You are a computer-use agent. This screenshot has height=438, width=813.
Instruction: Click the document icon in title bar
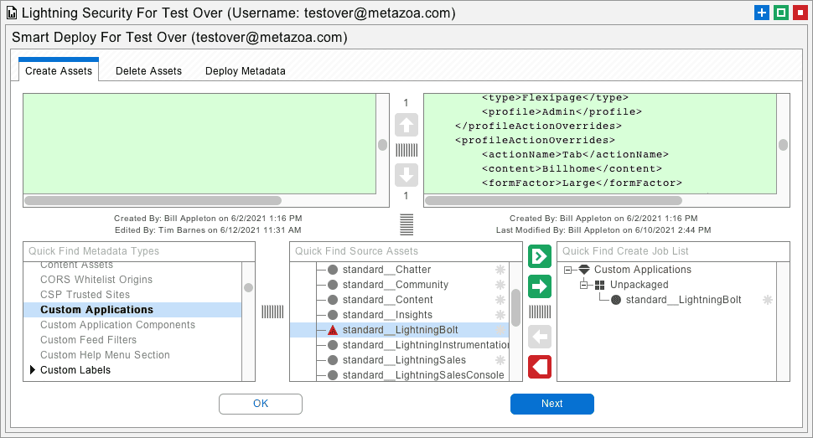click(x=12, y=13)
